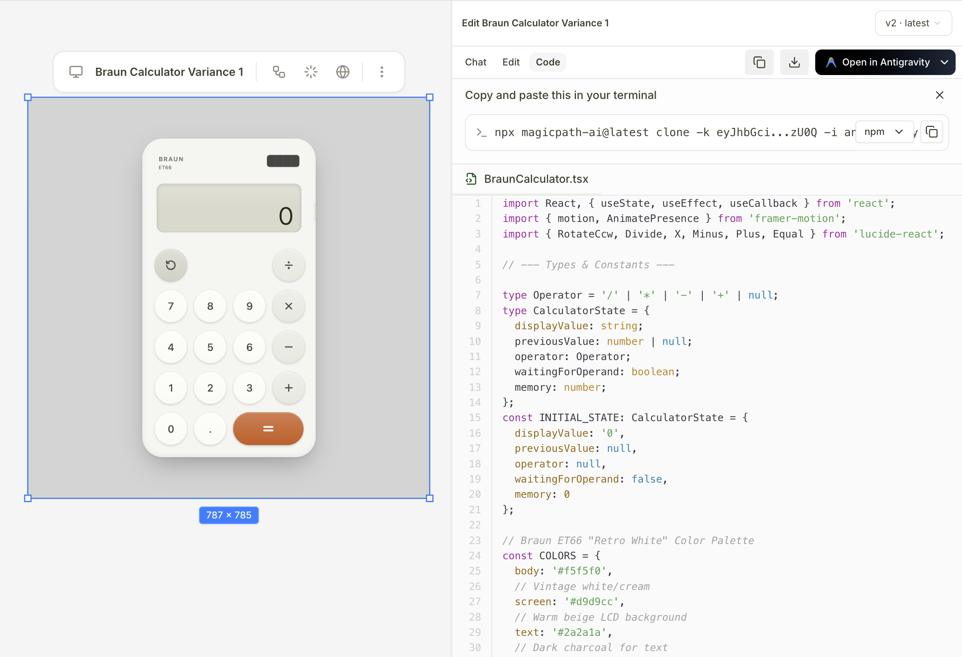Copy the terminal command to clipboard

(931, 132)
